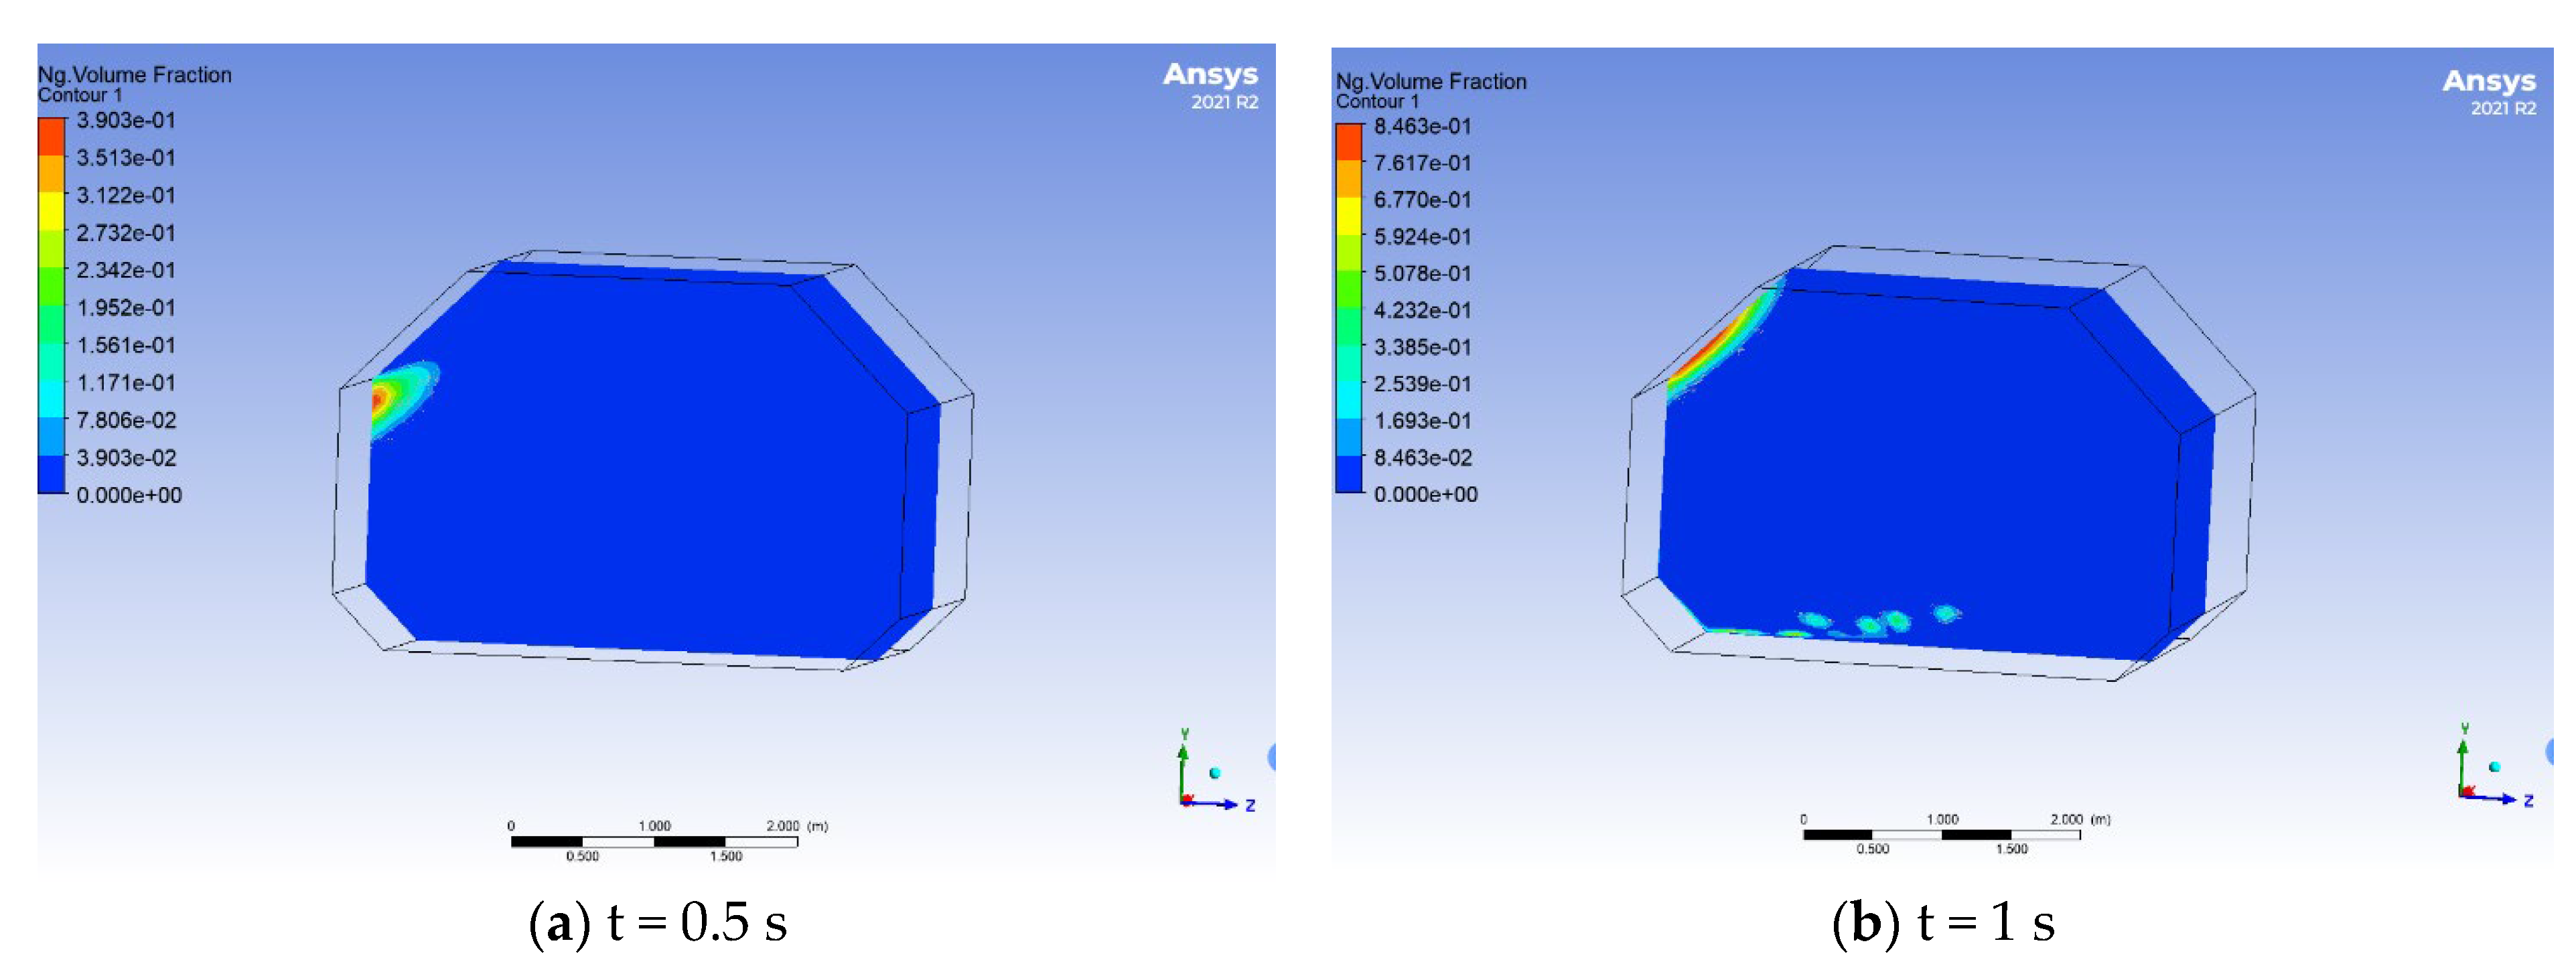Viewport: 2576px width, 972px height.
Task: Click legend value 2.539e-01
Action: click(x=1422, y=384)
